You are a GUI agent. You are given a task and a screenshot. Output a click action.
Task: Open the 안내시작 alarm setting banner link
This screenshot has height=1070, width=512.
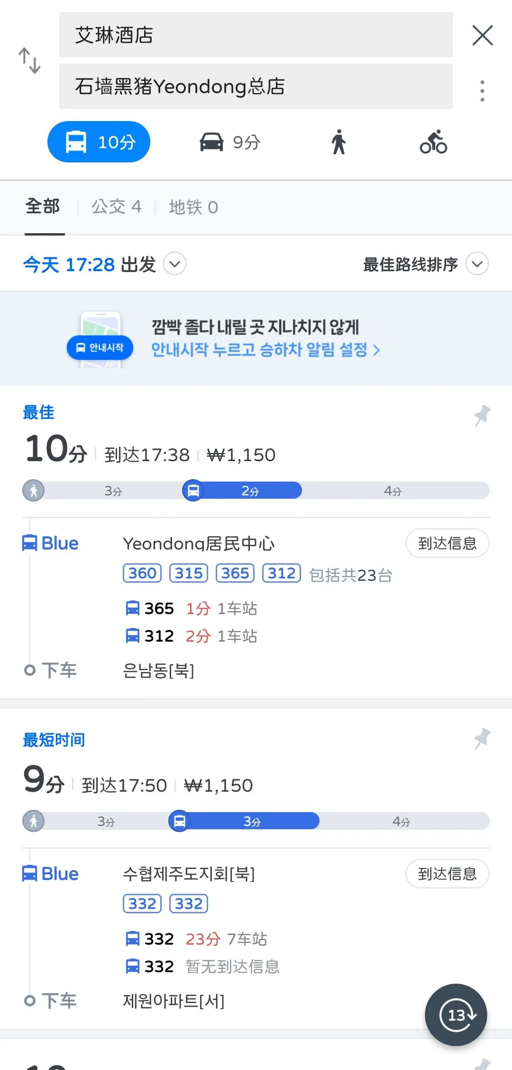265,350
